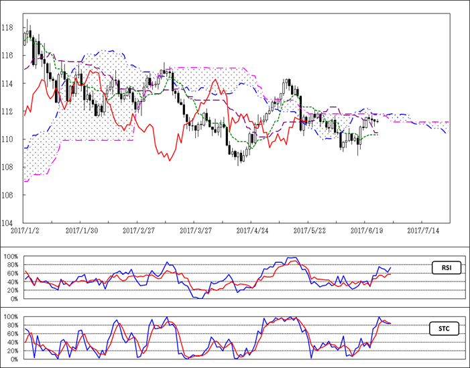Screen dimensions: 470x368
Task: Click the 104 price axis label
Action: click(8, 223)
